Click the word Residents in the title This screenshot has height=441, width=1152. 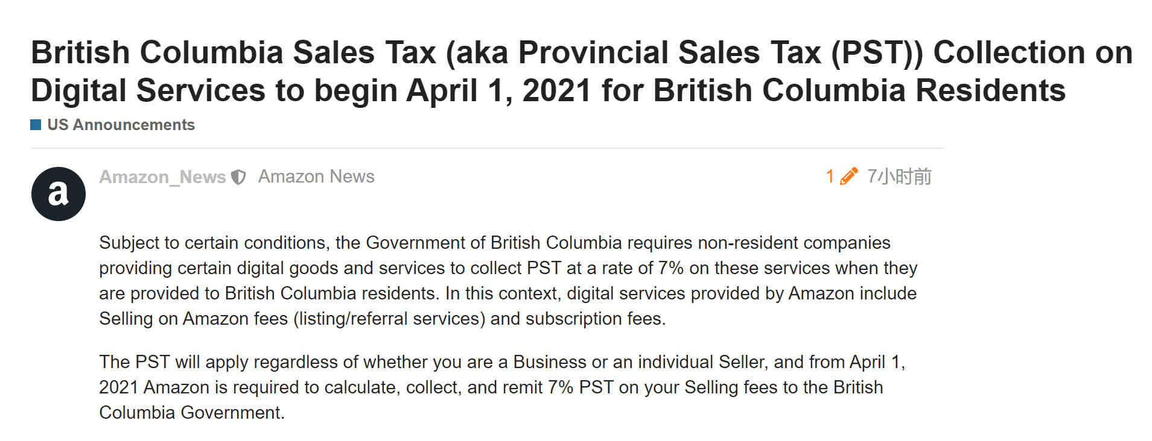[990, 90]
